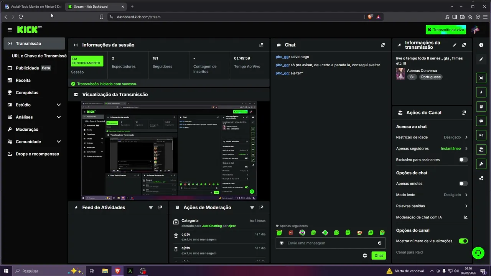
Task: Click the stream preview thumbnail
Action: pyautogui.click(x=169, y=151)
